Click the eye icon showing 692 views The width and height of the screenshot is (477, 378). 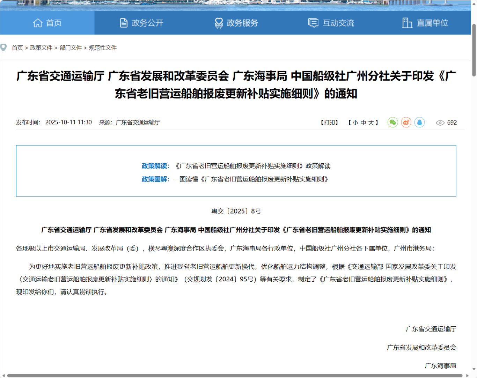(x=440, y=123)
